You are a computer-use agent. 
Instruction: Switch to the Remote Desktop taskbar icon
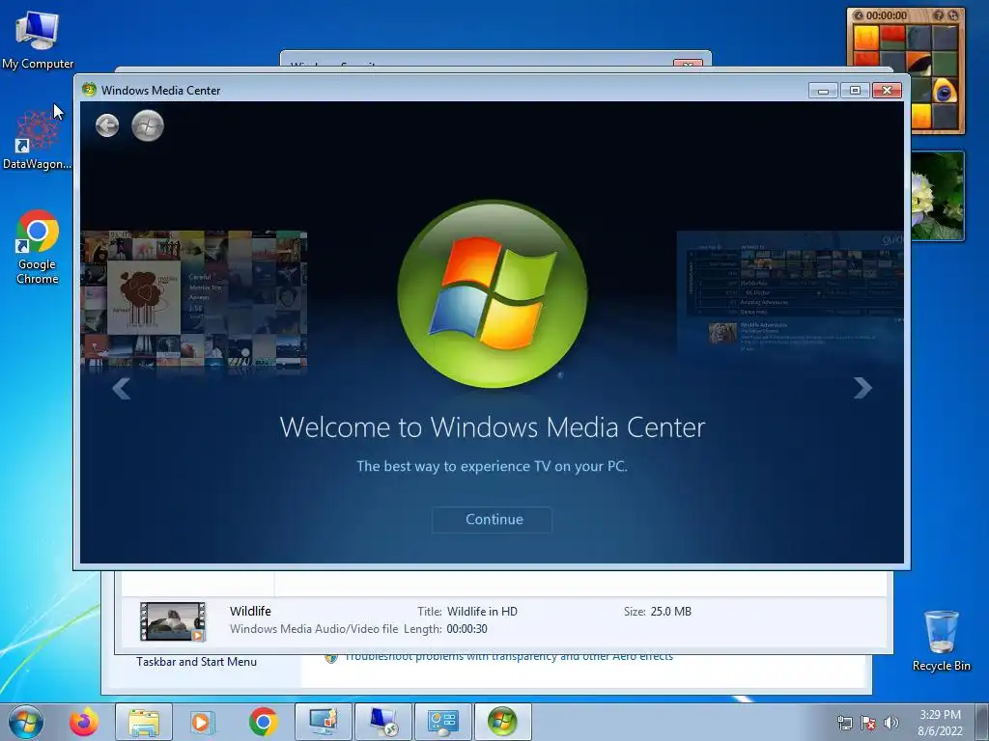pyautogui.click(x=382, y=722)
